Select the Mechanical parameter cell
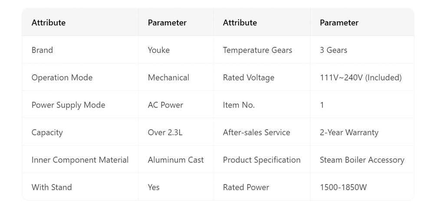This screenshot has width=434, height=217. (168, 78)
